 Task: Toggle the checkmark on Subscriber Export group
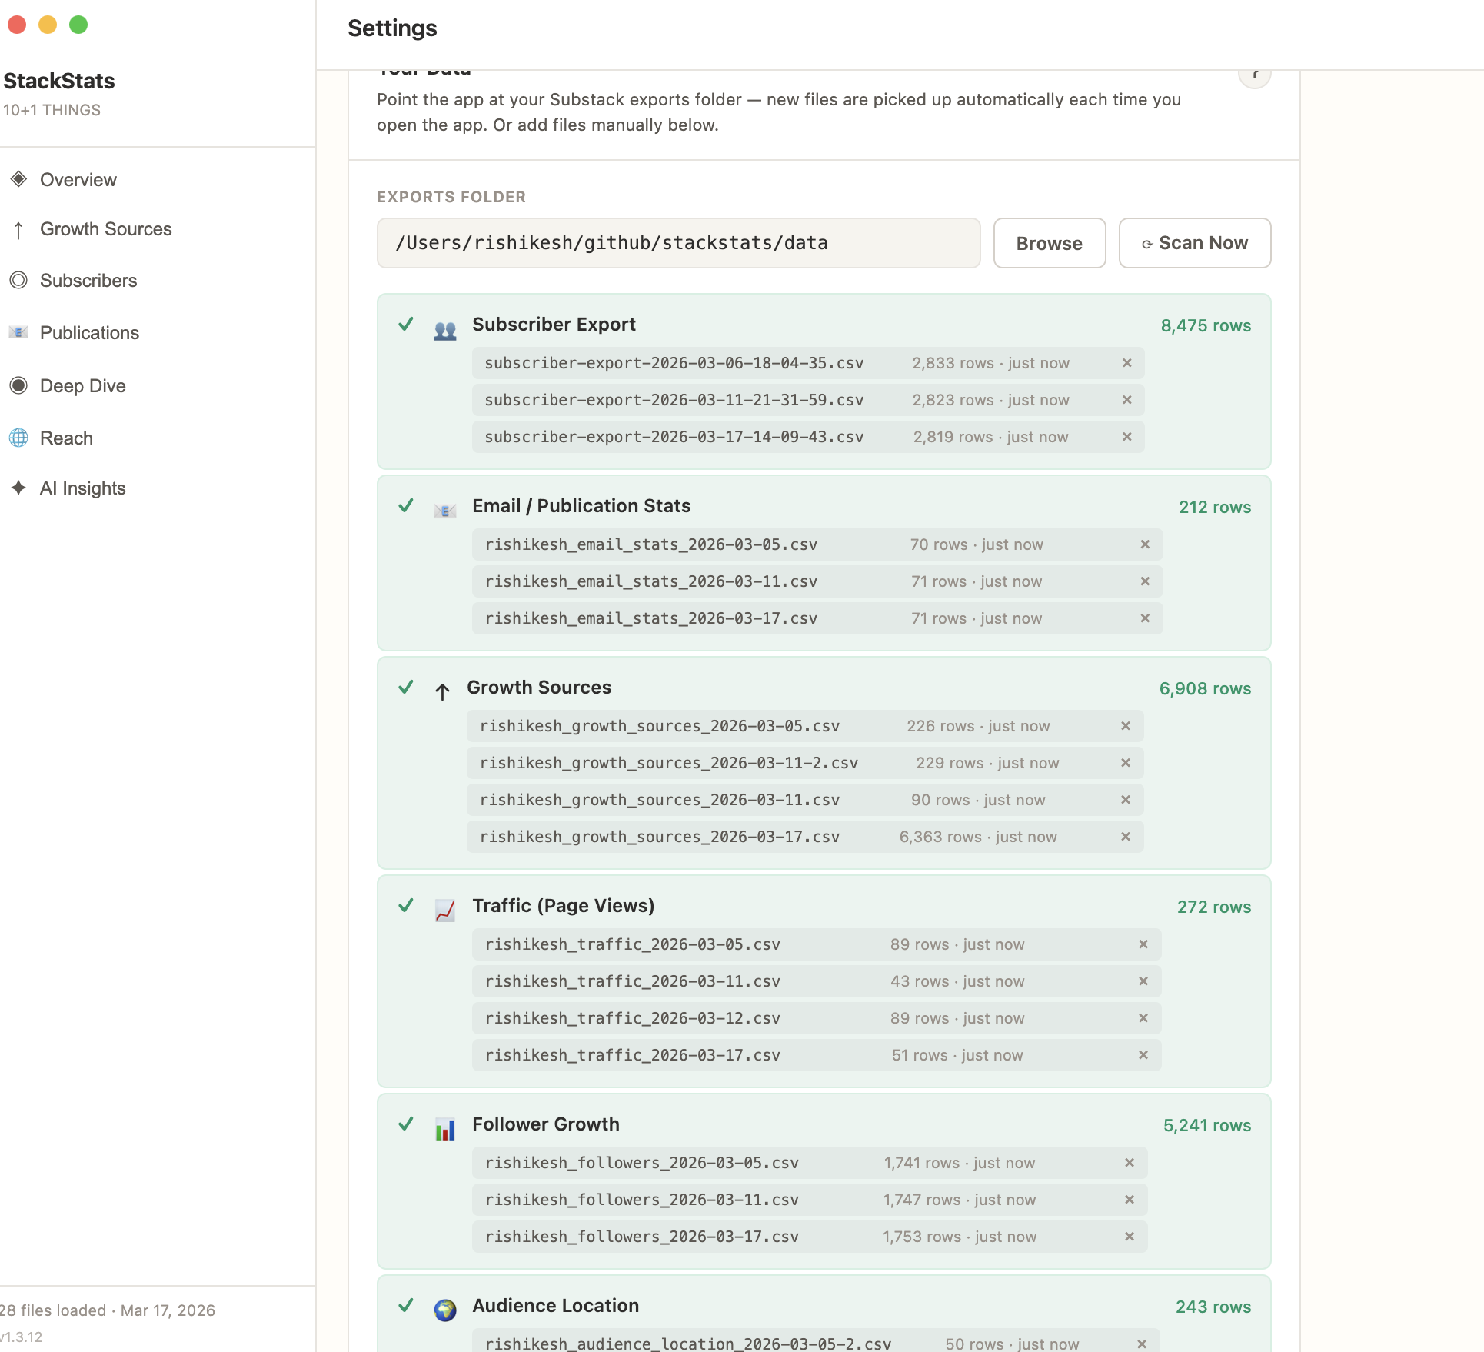pos(406,325)
